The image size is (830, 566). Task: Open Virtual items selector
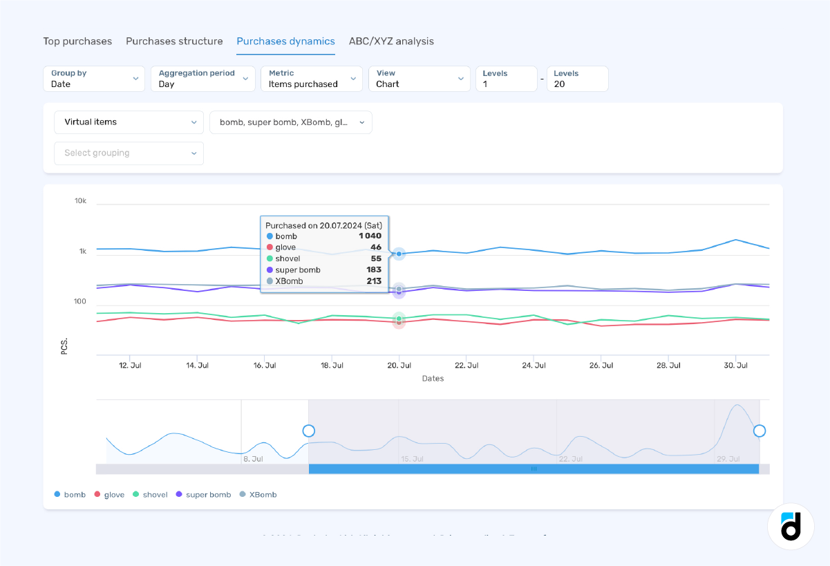tap(129, 122)
